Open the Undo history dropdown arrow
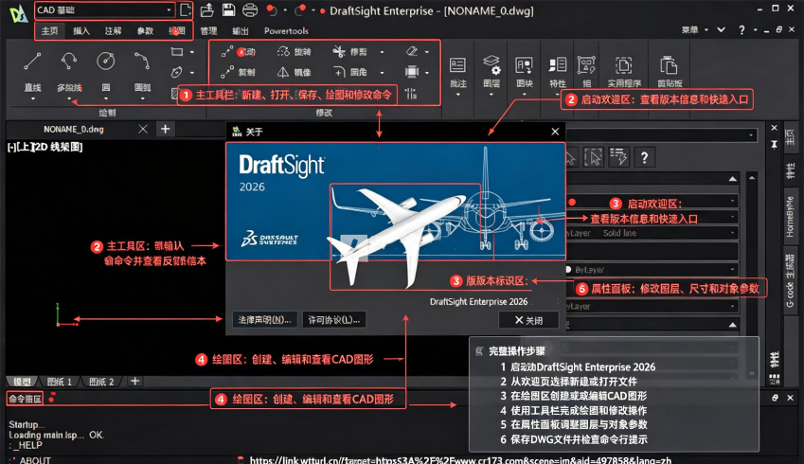The height and width of the screenshot is (464, 804). click(x=285, y=9)
